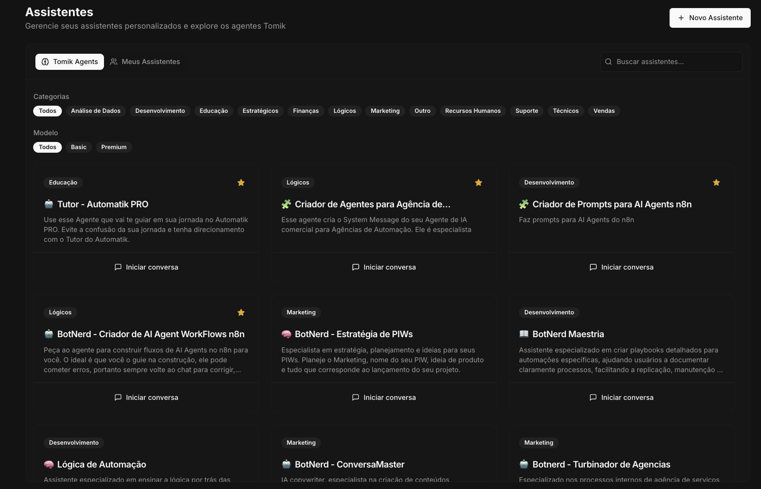
Task: Click the puzzle piece icon of Criador de Agentes para Agência
Action: coord(286,204)
